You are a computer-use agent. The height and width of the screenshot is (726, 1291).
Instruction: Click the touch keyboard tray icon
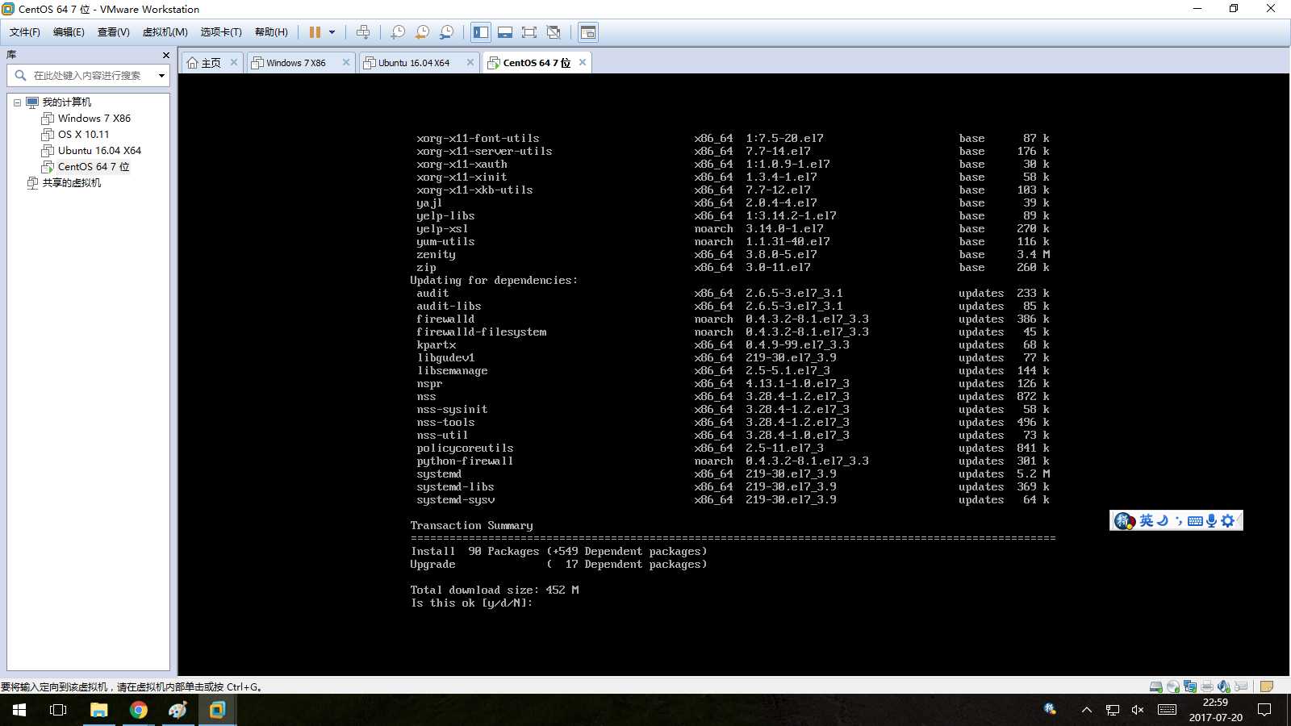[1167, 710]
